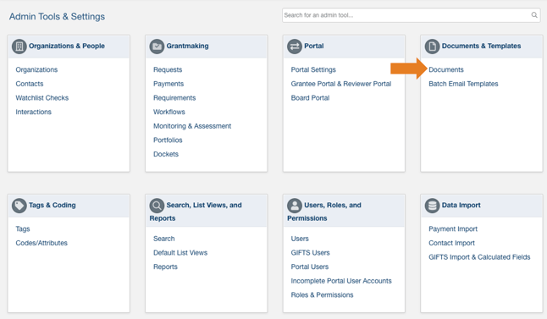Open the Documents link

pos(446,69)
